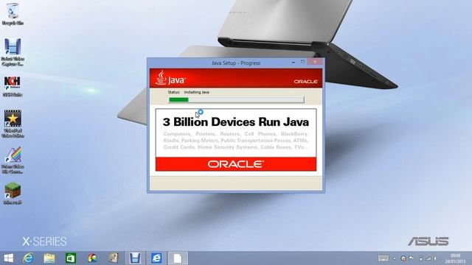Open the volume speaker tray icon
Screen dimensions: 472x265
435,258
